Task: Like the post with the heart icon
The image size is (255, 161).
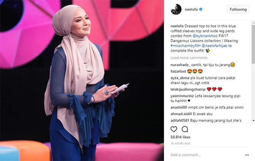Action: tap(174, 129)
